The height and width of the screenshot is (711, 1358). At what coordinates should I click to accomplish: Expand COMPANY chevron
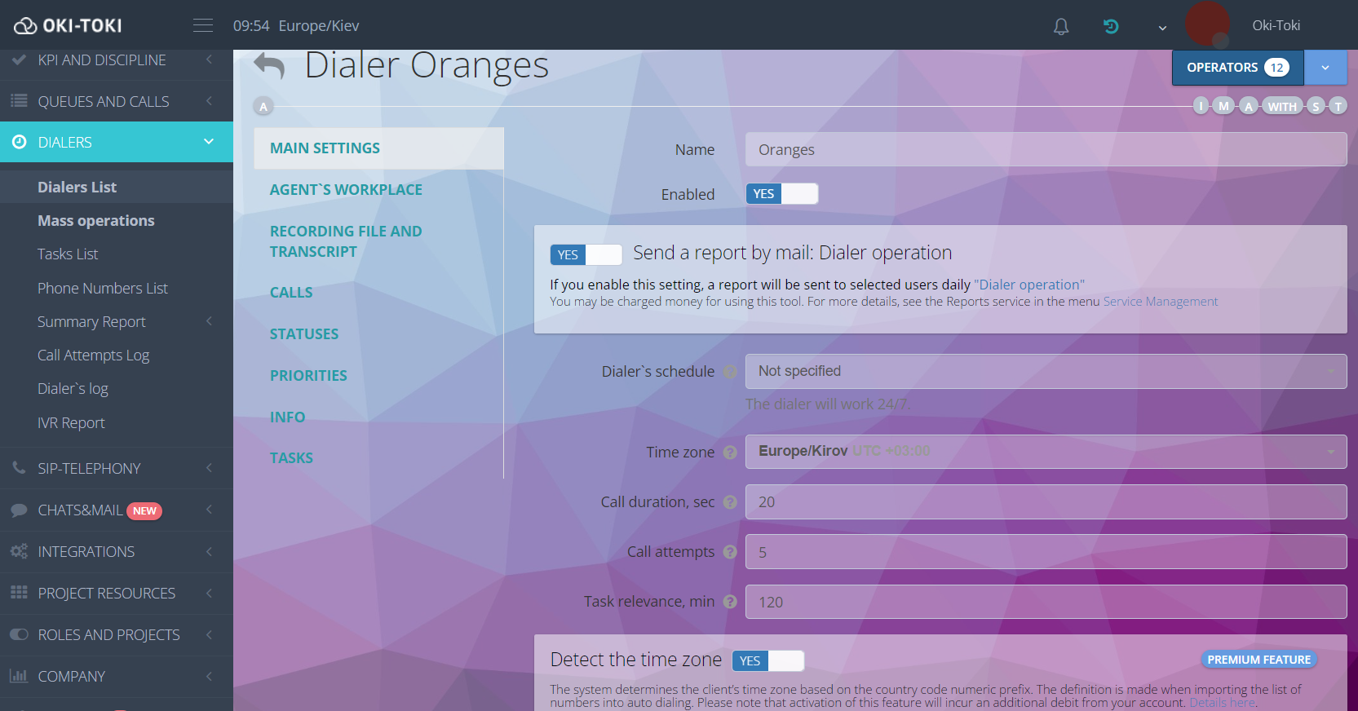coord(209,676)
